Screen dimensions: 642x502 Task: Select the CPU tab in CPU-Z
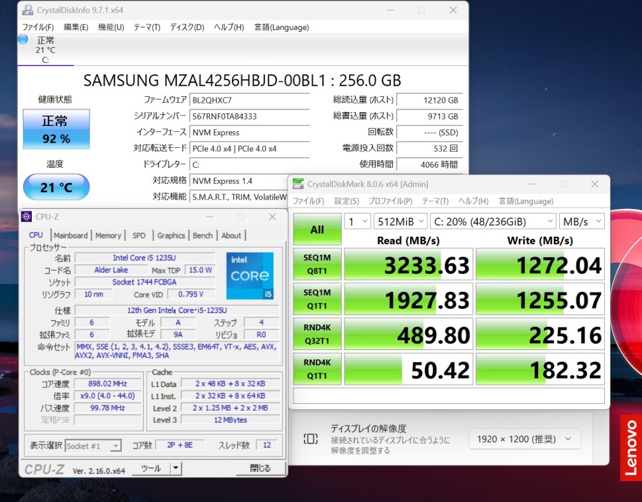pyautogui.click(x=36, y=235)
